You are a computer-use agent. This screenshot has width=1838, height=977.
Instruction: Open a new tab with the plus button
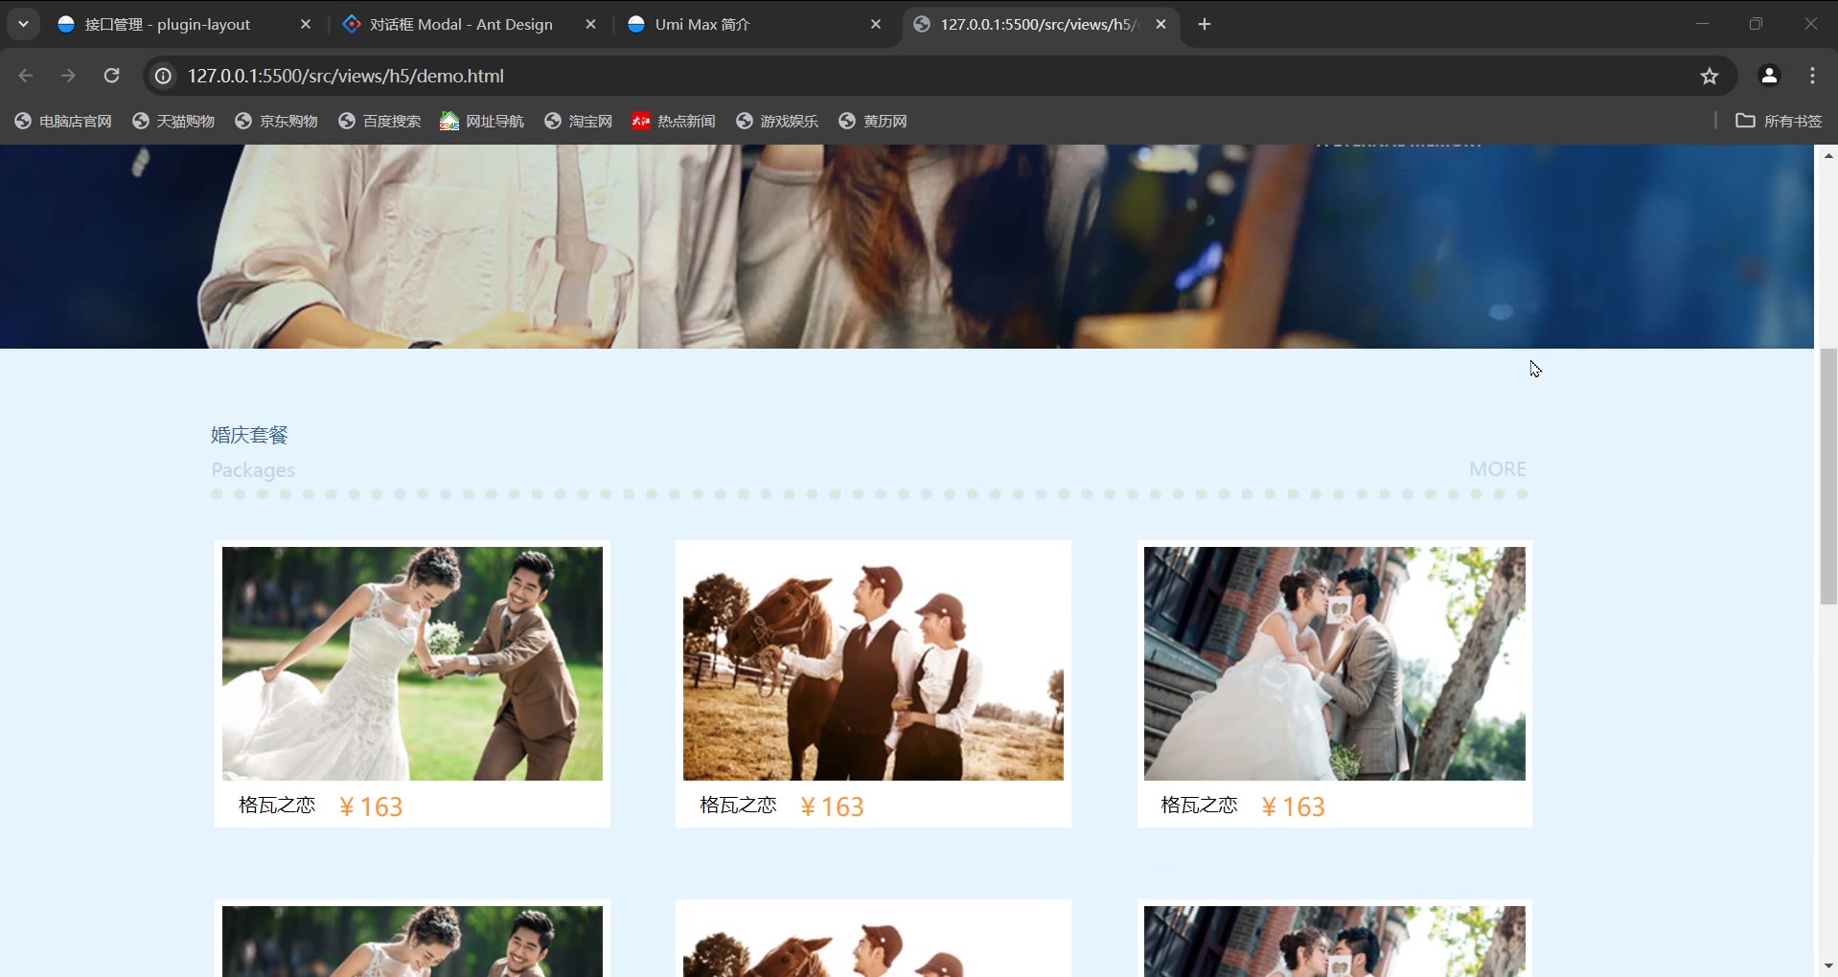(x=1205, y=24)
